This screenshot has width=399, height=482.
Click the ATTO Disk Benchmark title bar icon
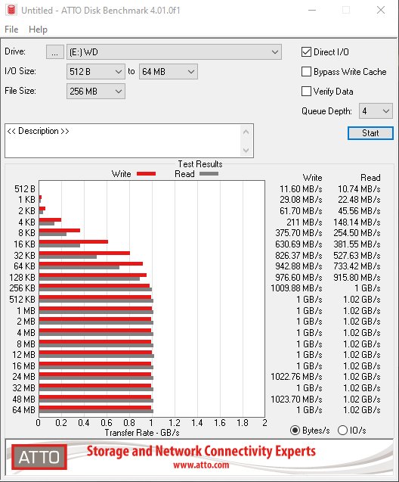(11, 10)
